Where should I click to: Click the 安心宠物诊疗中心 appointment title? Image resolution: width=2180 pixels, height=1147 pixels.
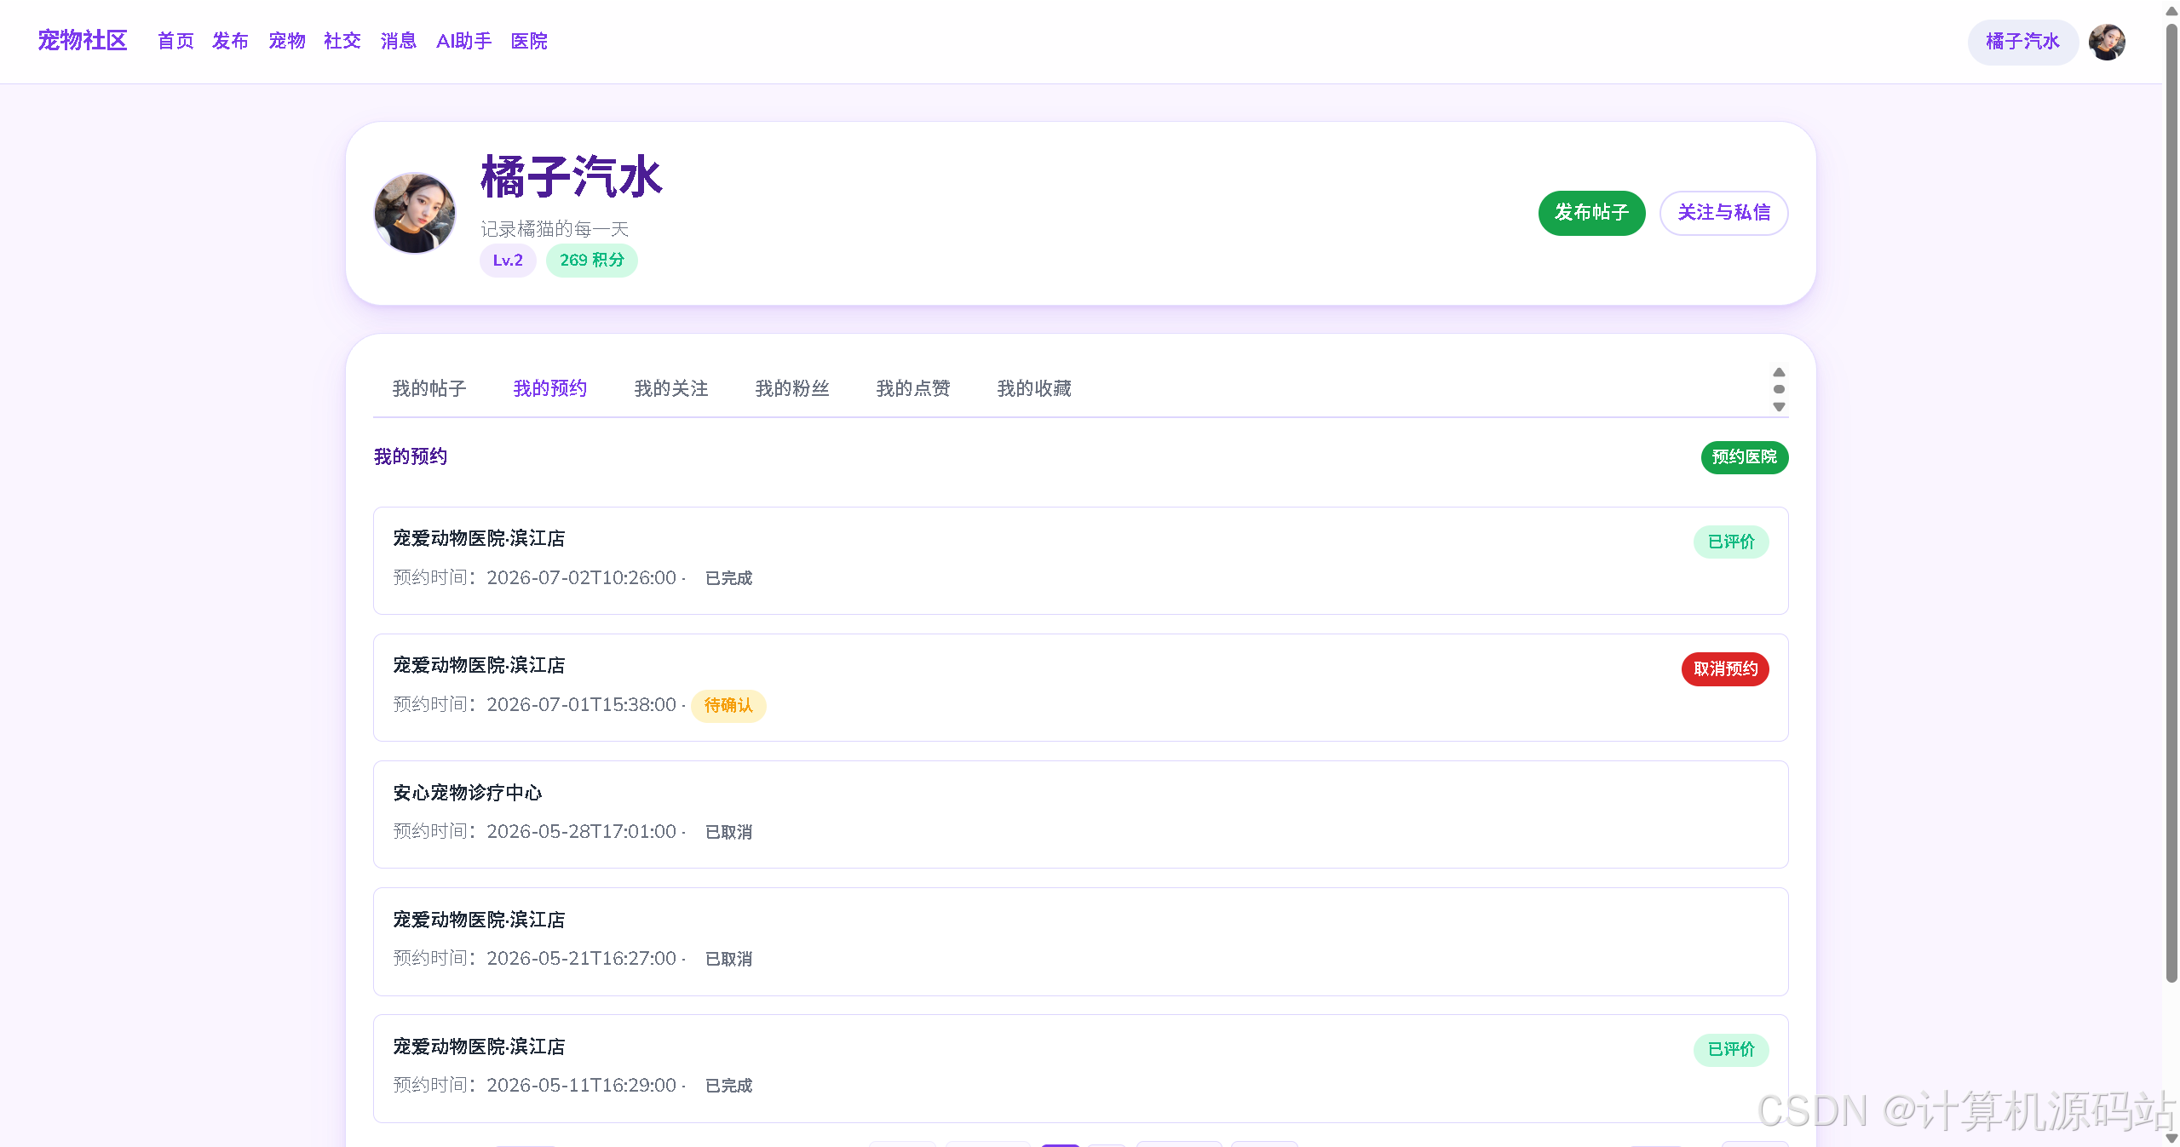point(468,793)
